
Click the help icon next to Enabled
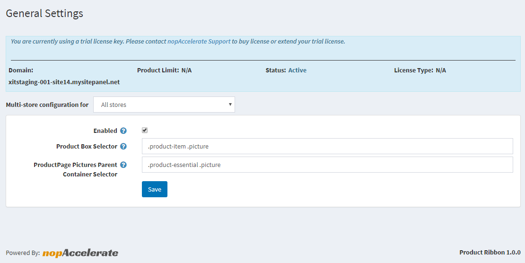pyautogui.click(x=123, y=131)
